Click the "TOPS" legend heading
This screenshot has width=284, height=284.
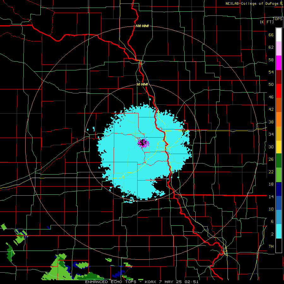(277, 19)
